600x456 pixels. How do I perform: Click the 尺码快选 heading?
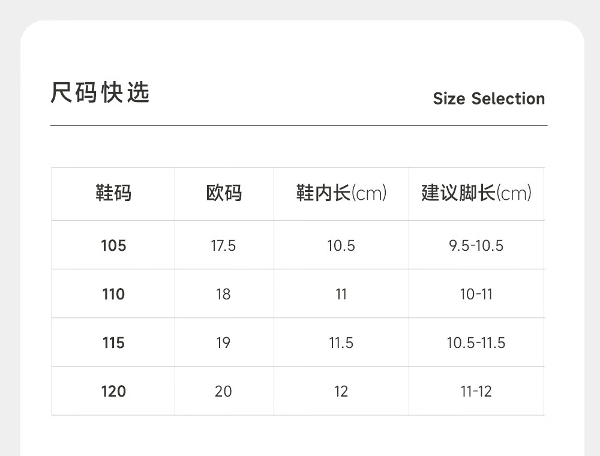(x=100, y=93)
